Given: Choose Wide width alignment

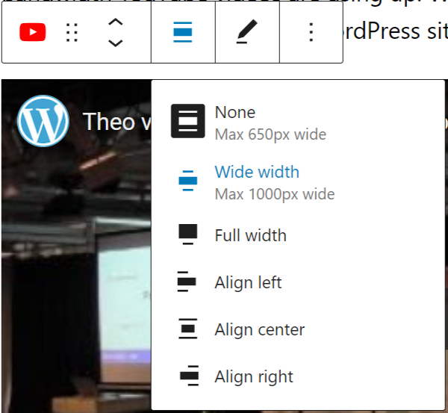Looking at the screenshot, I should click(x=298, y=181).
